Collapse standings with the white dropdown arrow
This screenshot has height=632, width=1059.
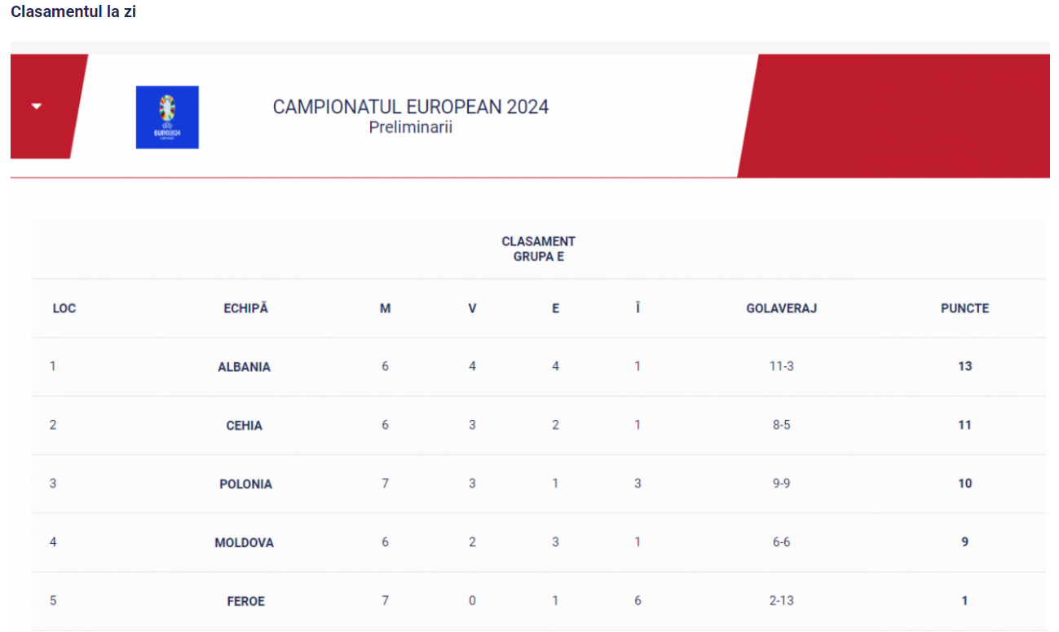tap(36, 106)
